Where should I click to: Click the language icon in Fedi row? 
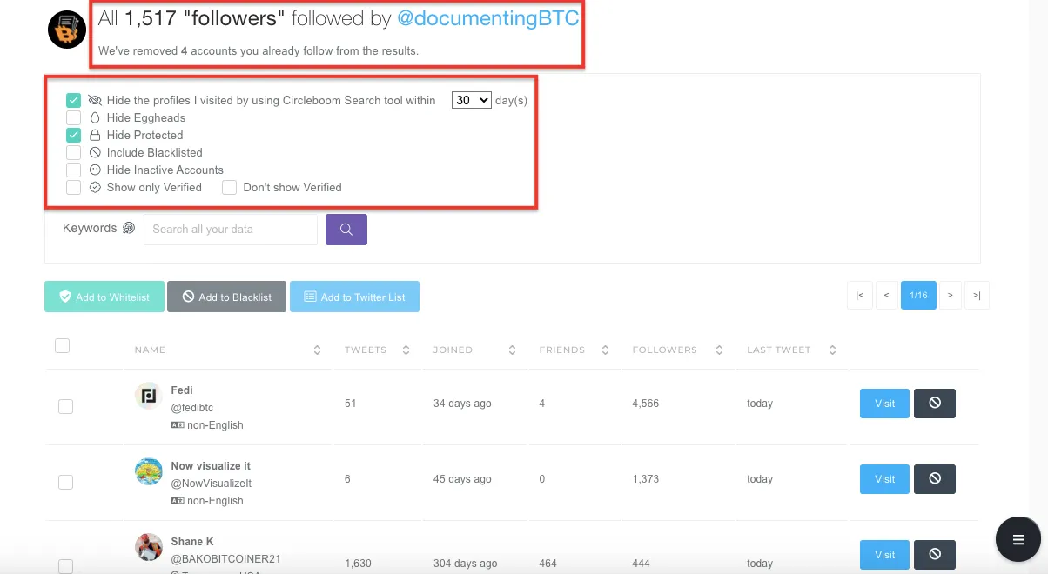tap(178, 425)
